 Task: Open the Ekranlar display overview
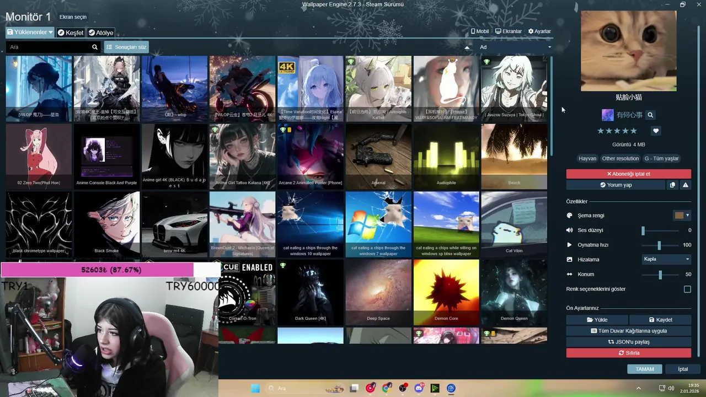tap(509, 31)
